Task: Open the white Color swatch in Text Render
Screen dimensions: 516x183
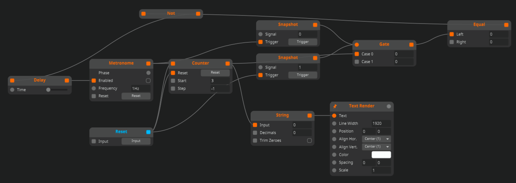Action: (381, 155)
